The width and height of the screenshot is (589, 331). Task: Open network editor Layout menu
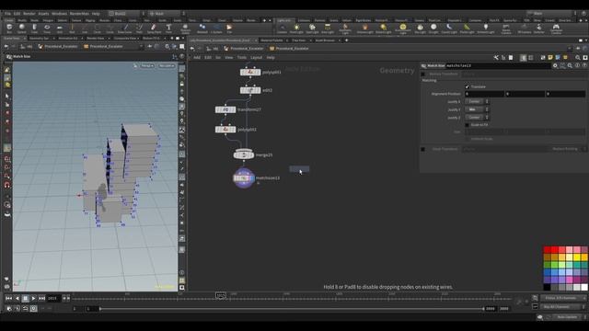256,57
